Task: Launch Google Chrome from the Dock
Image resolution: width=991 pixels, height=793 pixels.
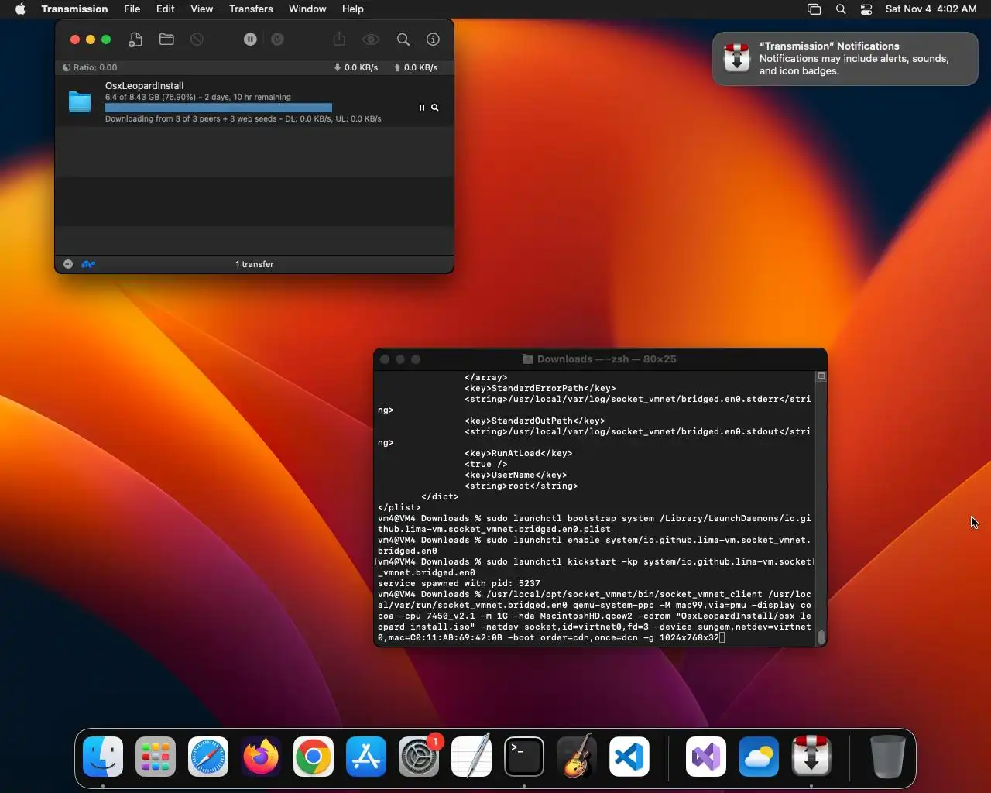Action: click(x=314, y=757)
